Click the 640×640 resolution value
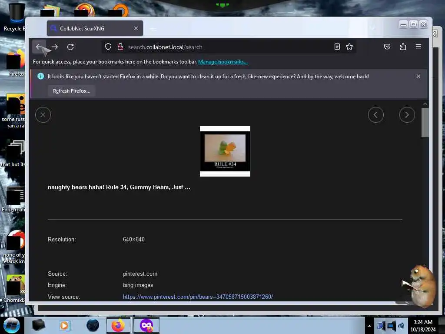Screen dimensions: 445x334 [x=134, y=240]
